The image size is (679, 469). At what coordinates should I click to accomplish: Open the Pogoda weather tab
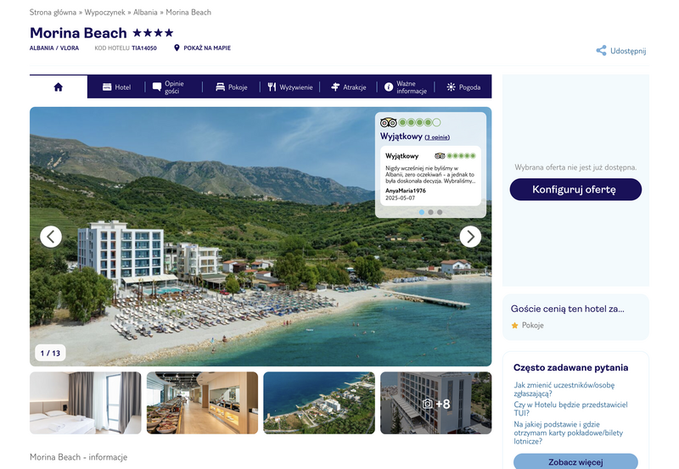click(463, 87)
